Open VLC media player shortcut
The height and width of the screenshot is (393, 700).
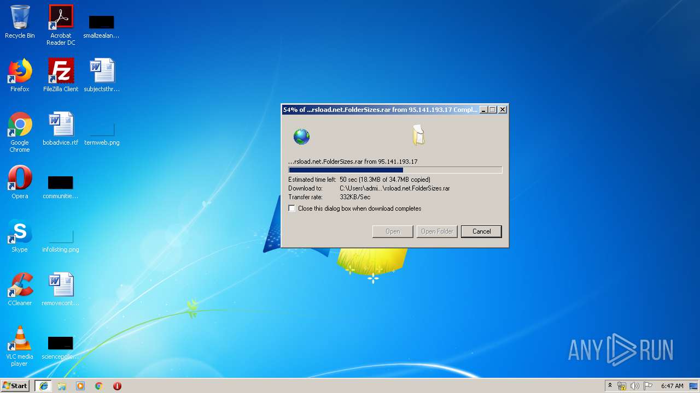20,346
